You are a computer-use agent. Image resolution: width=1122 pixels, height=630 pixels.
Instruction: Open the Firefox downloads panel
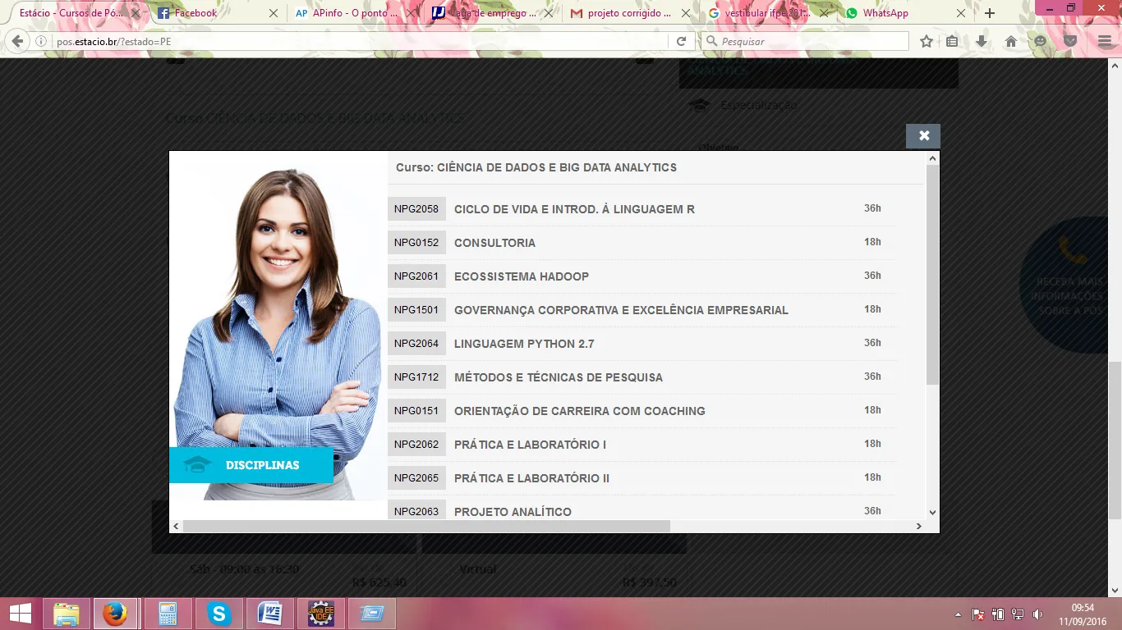click(x=981, y=41)
